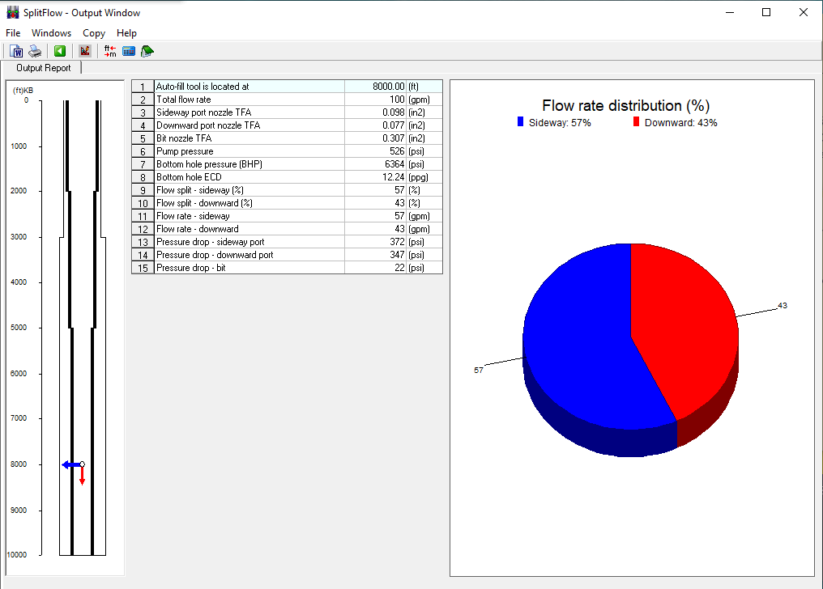Open the calculator tool icon

click(x=129, y=51)
